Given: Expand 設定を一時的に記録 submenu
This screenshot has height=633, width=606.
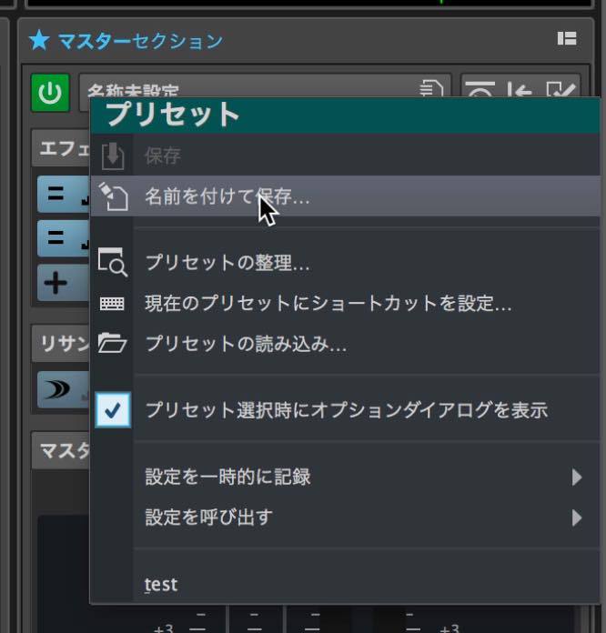Looking at the screenshot, I should [x=345, y=477].
